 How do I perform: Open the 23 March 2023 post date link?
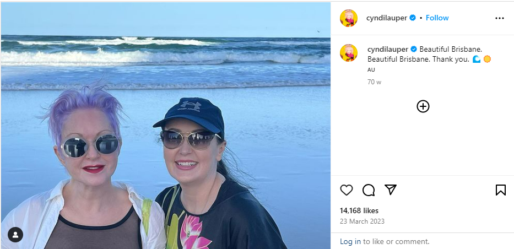362,221
